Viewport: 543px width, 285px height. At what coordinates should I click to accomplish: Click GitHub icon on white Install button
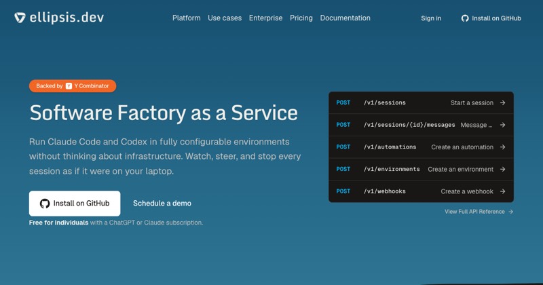(x=45, y=204)
